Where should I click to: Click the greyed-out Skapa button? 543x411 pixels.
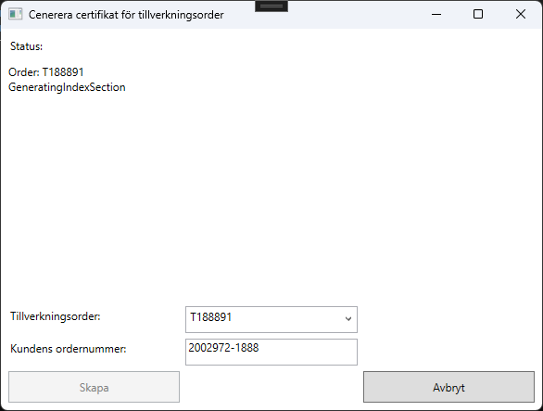point(94,387)
